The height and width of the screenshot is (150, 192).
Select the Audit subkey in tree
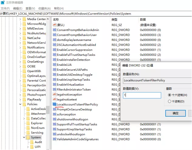(x=38, y=142)
